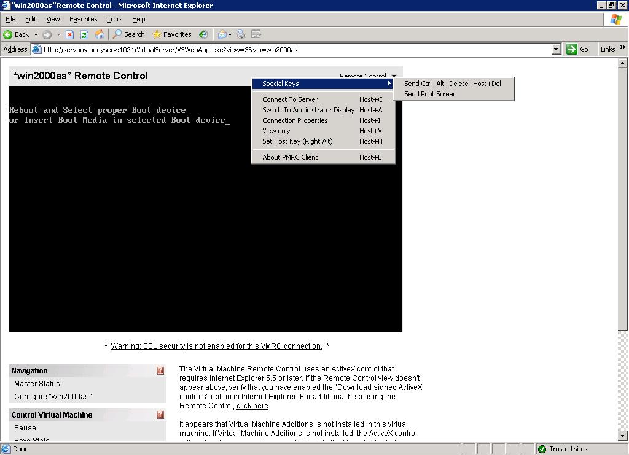Choose Connection Properties menu entry
Viewport: 629px width, 455px height.
[295, 120]
